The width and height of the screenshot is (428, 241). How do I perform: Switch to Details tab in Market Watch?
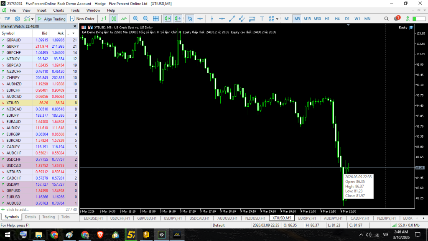click(30, 217)
